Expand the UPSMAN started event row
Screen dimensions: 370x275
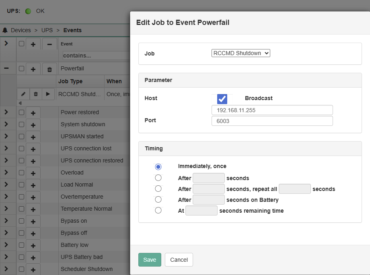click(6, 136)
